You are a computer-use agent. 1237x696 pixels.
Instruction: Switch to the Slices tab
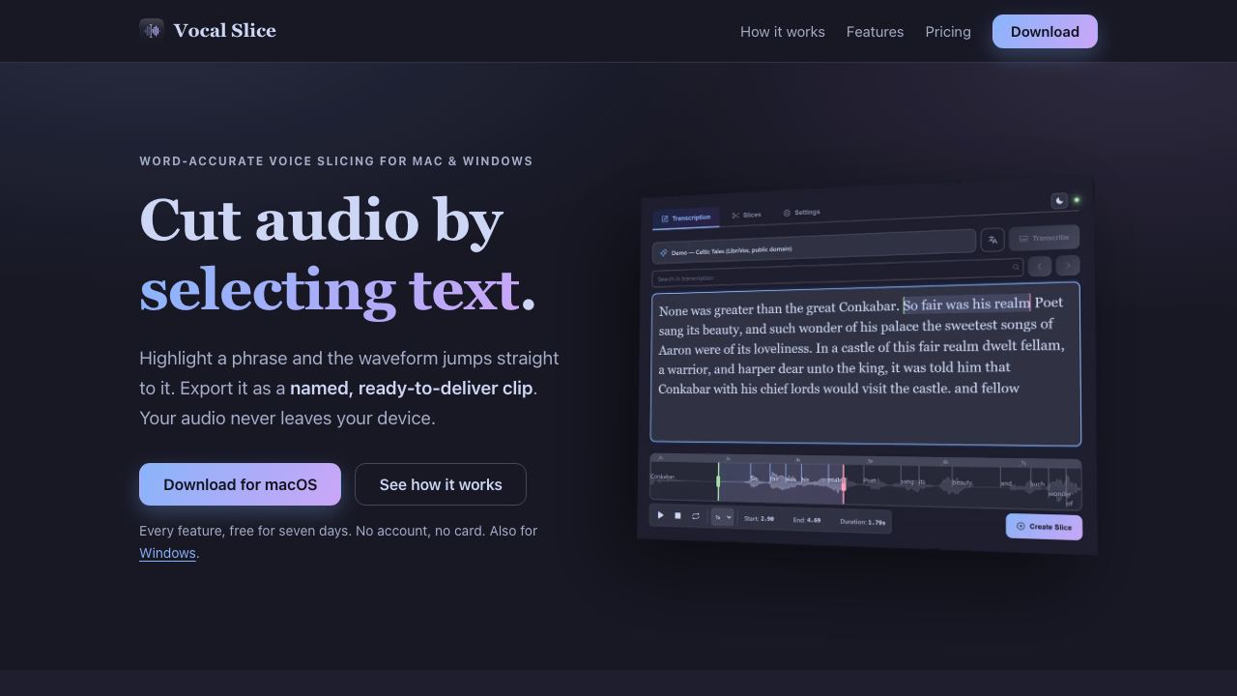coord(746,215)
